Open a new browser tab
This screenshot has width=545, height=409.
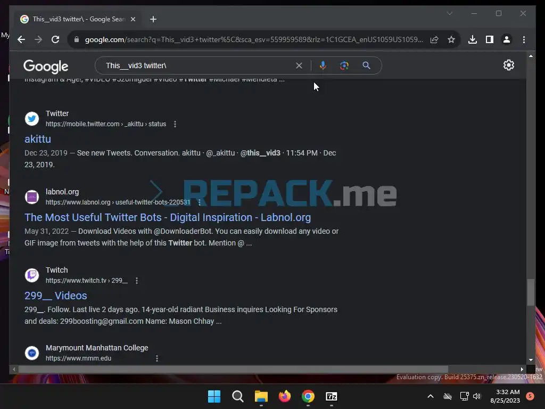[153, 19]
